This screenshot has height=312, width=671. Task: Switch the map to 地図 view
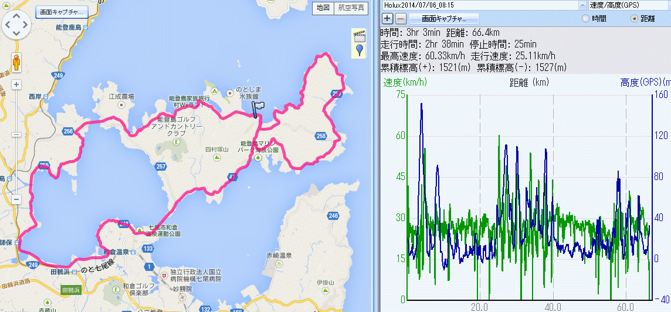[323, 8]
